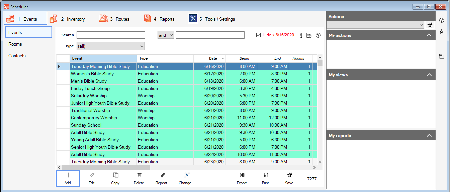Open the 5 - Tools / Settings tab

212,19
